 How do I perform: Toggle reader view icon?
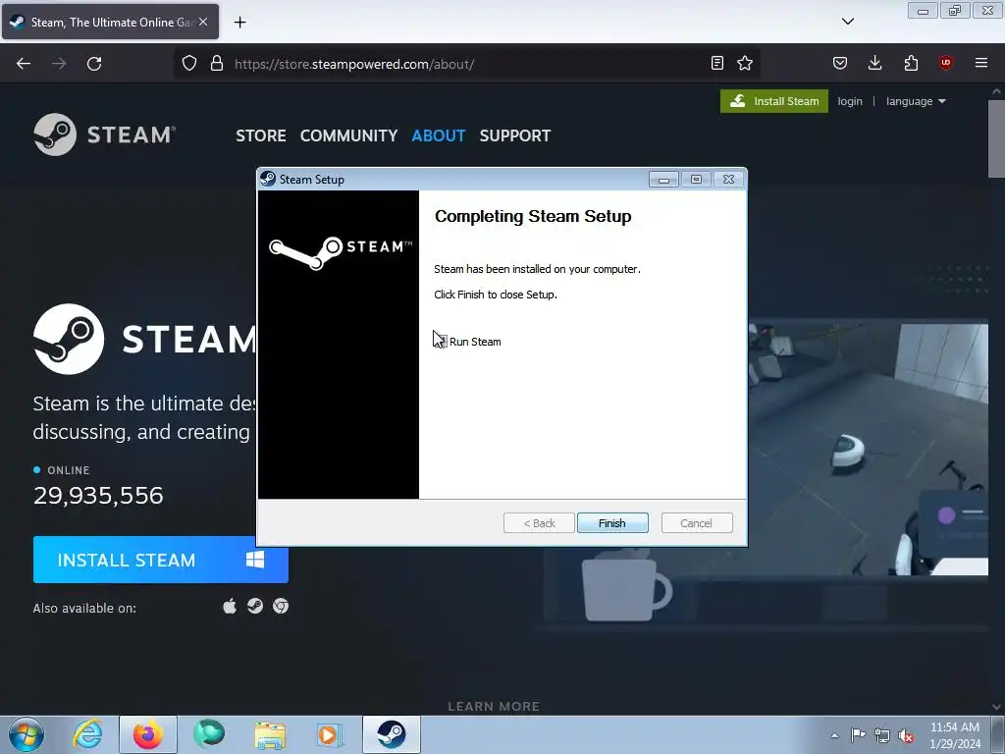pos(717,63)
